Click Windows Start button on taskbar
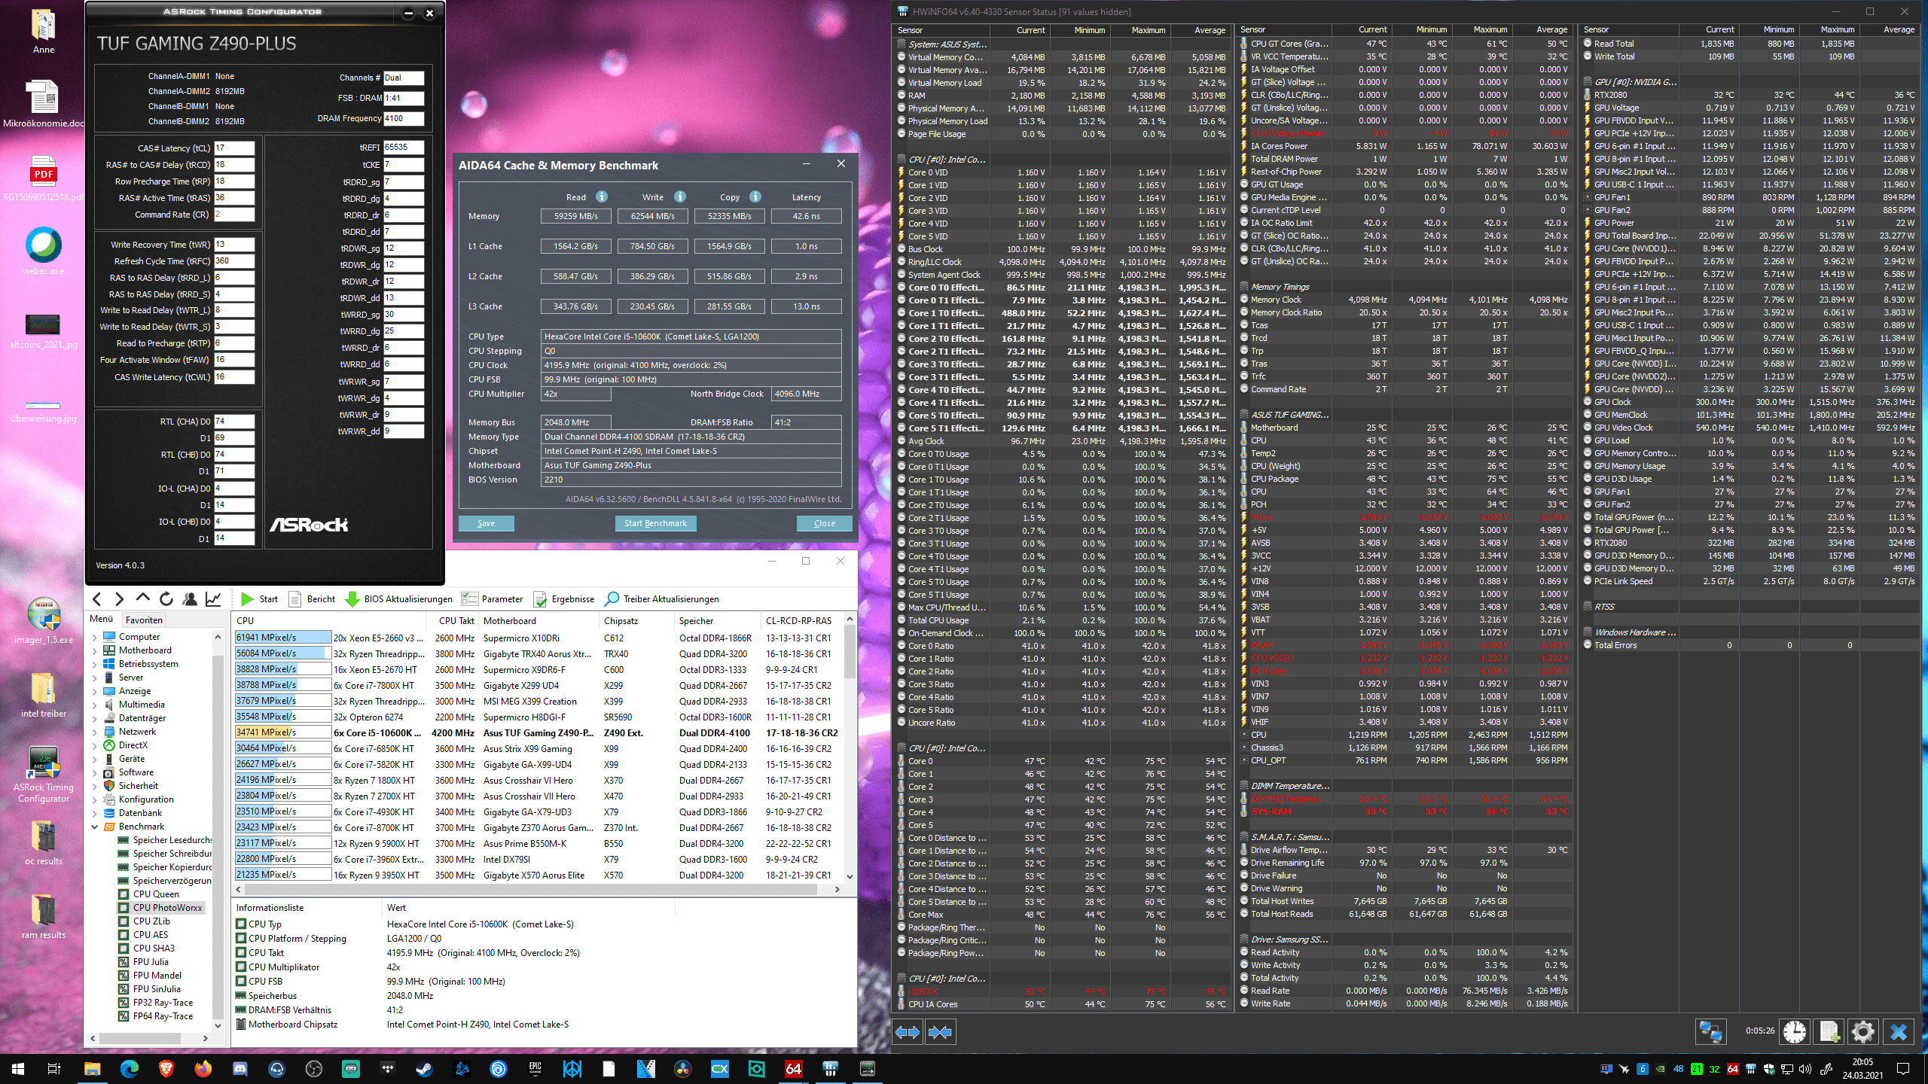1928x1084 pixels. [18, 1069]
